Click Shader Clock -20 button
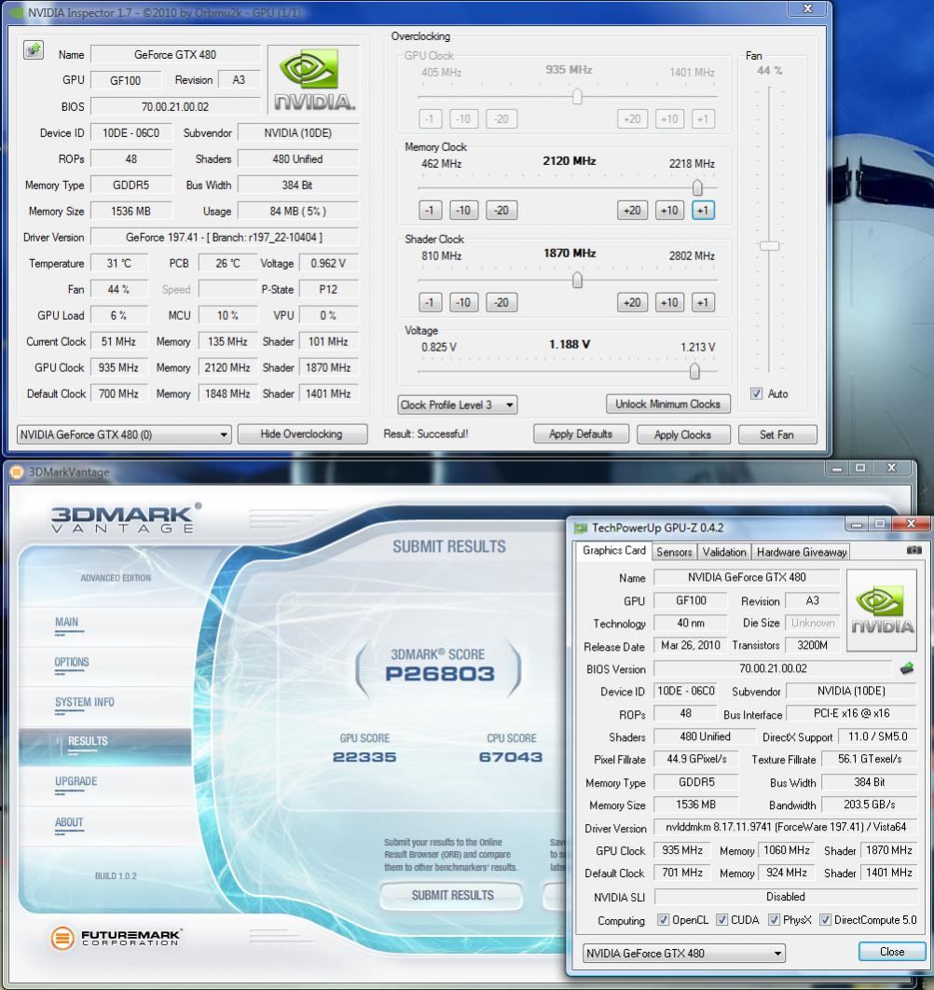The image size is (934, 990). pos(501,302)
